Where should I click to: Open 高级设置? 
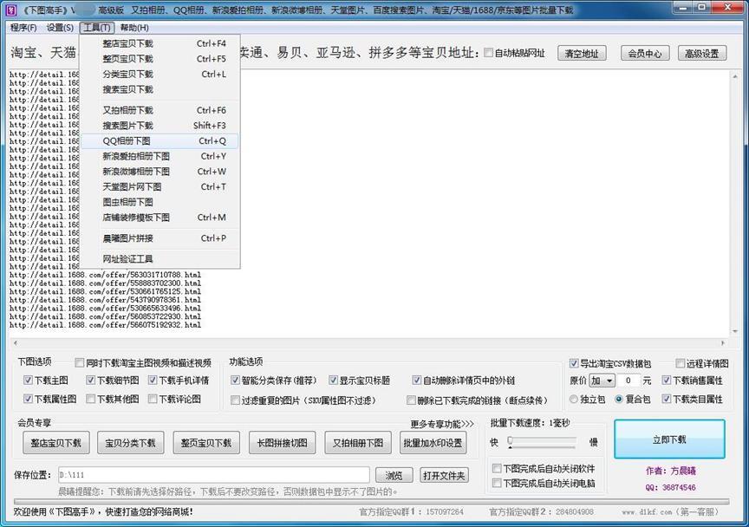tap(701, 54)
